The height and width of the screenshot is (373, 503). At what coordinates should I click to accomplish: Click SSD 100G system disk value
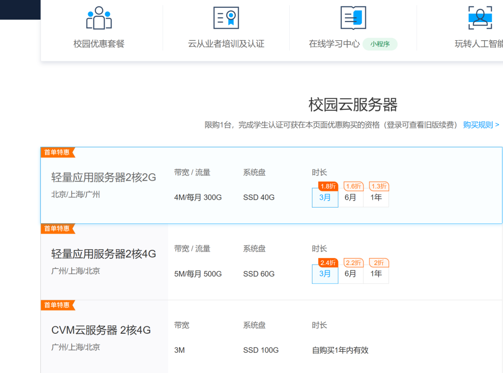(261, 350)
